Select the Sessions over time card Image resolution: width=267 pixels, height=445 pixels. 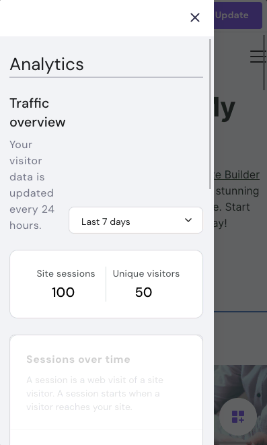106,390
